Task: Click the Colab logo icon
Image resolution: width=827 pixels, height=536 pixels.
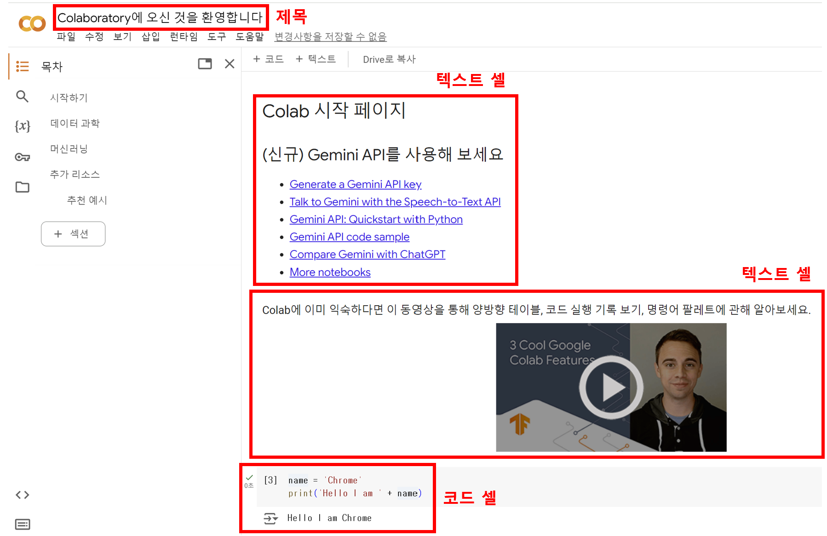Action: [x=32, y=23]
